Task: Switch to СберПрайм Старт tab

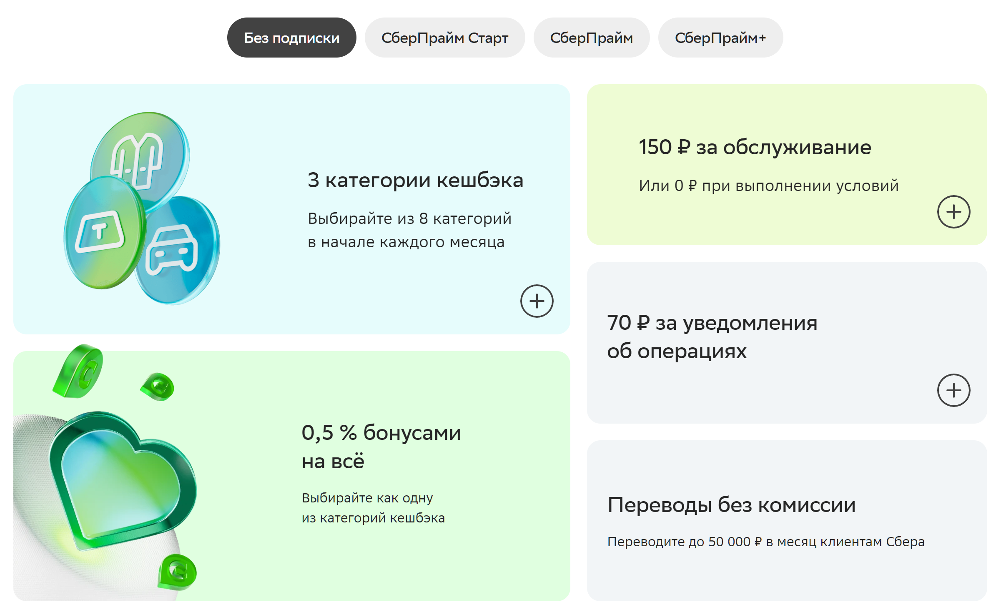Action: pos(444,38)
